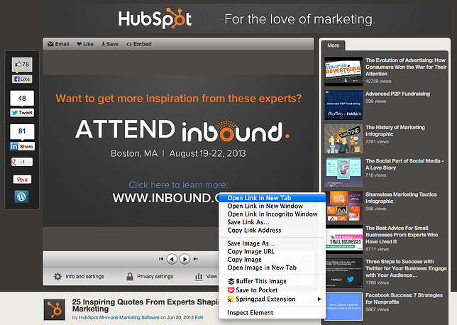Jump to the first slide
This screenshot has height=325, width=457.
162,259
